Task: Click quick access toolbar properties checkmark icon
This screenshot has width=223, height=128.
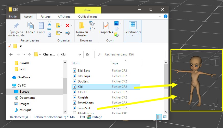Action: click(9, 46)
